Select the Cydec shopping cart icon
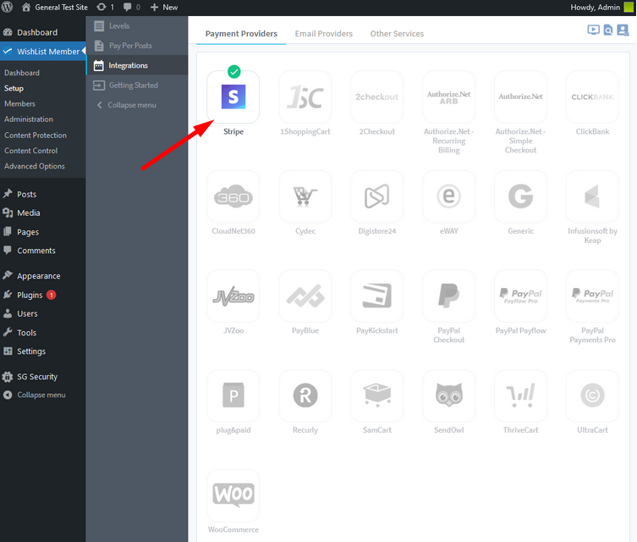This screenshot has width=637, height=542. 305,196
